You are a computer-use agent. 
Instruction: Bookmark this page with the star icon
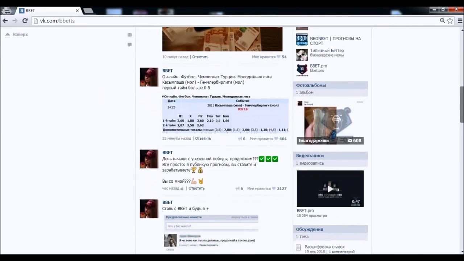click(450, 21)
